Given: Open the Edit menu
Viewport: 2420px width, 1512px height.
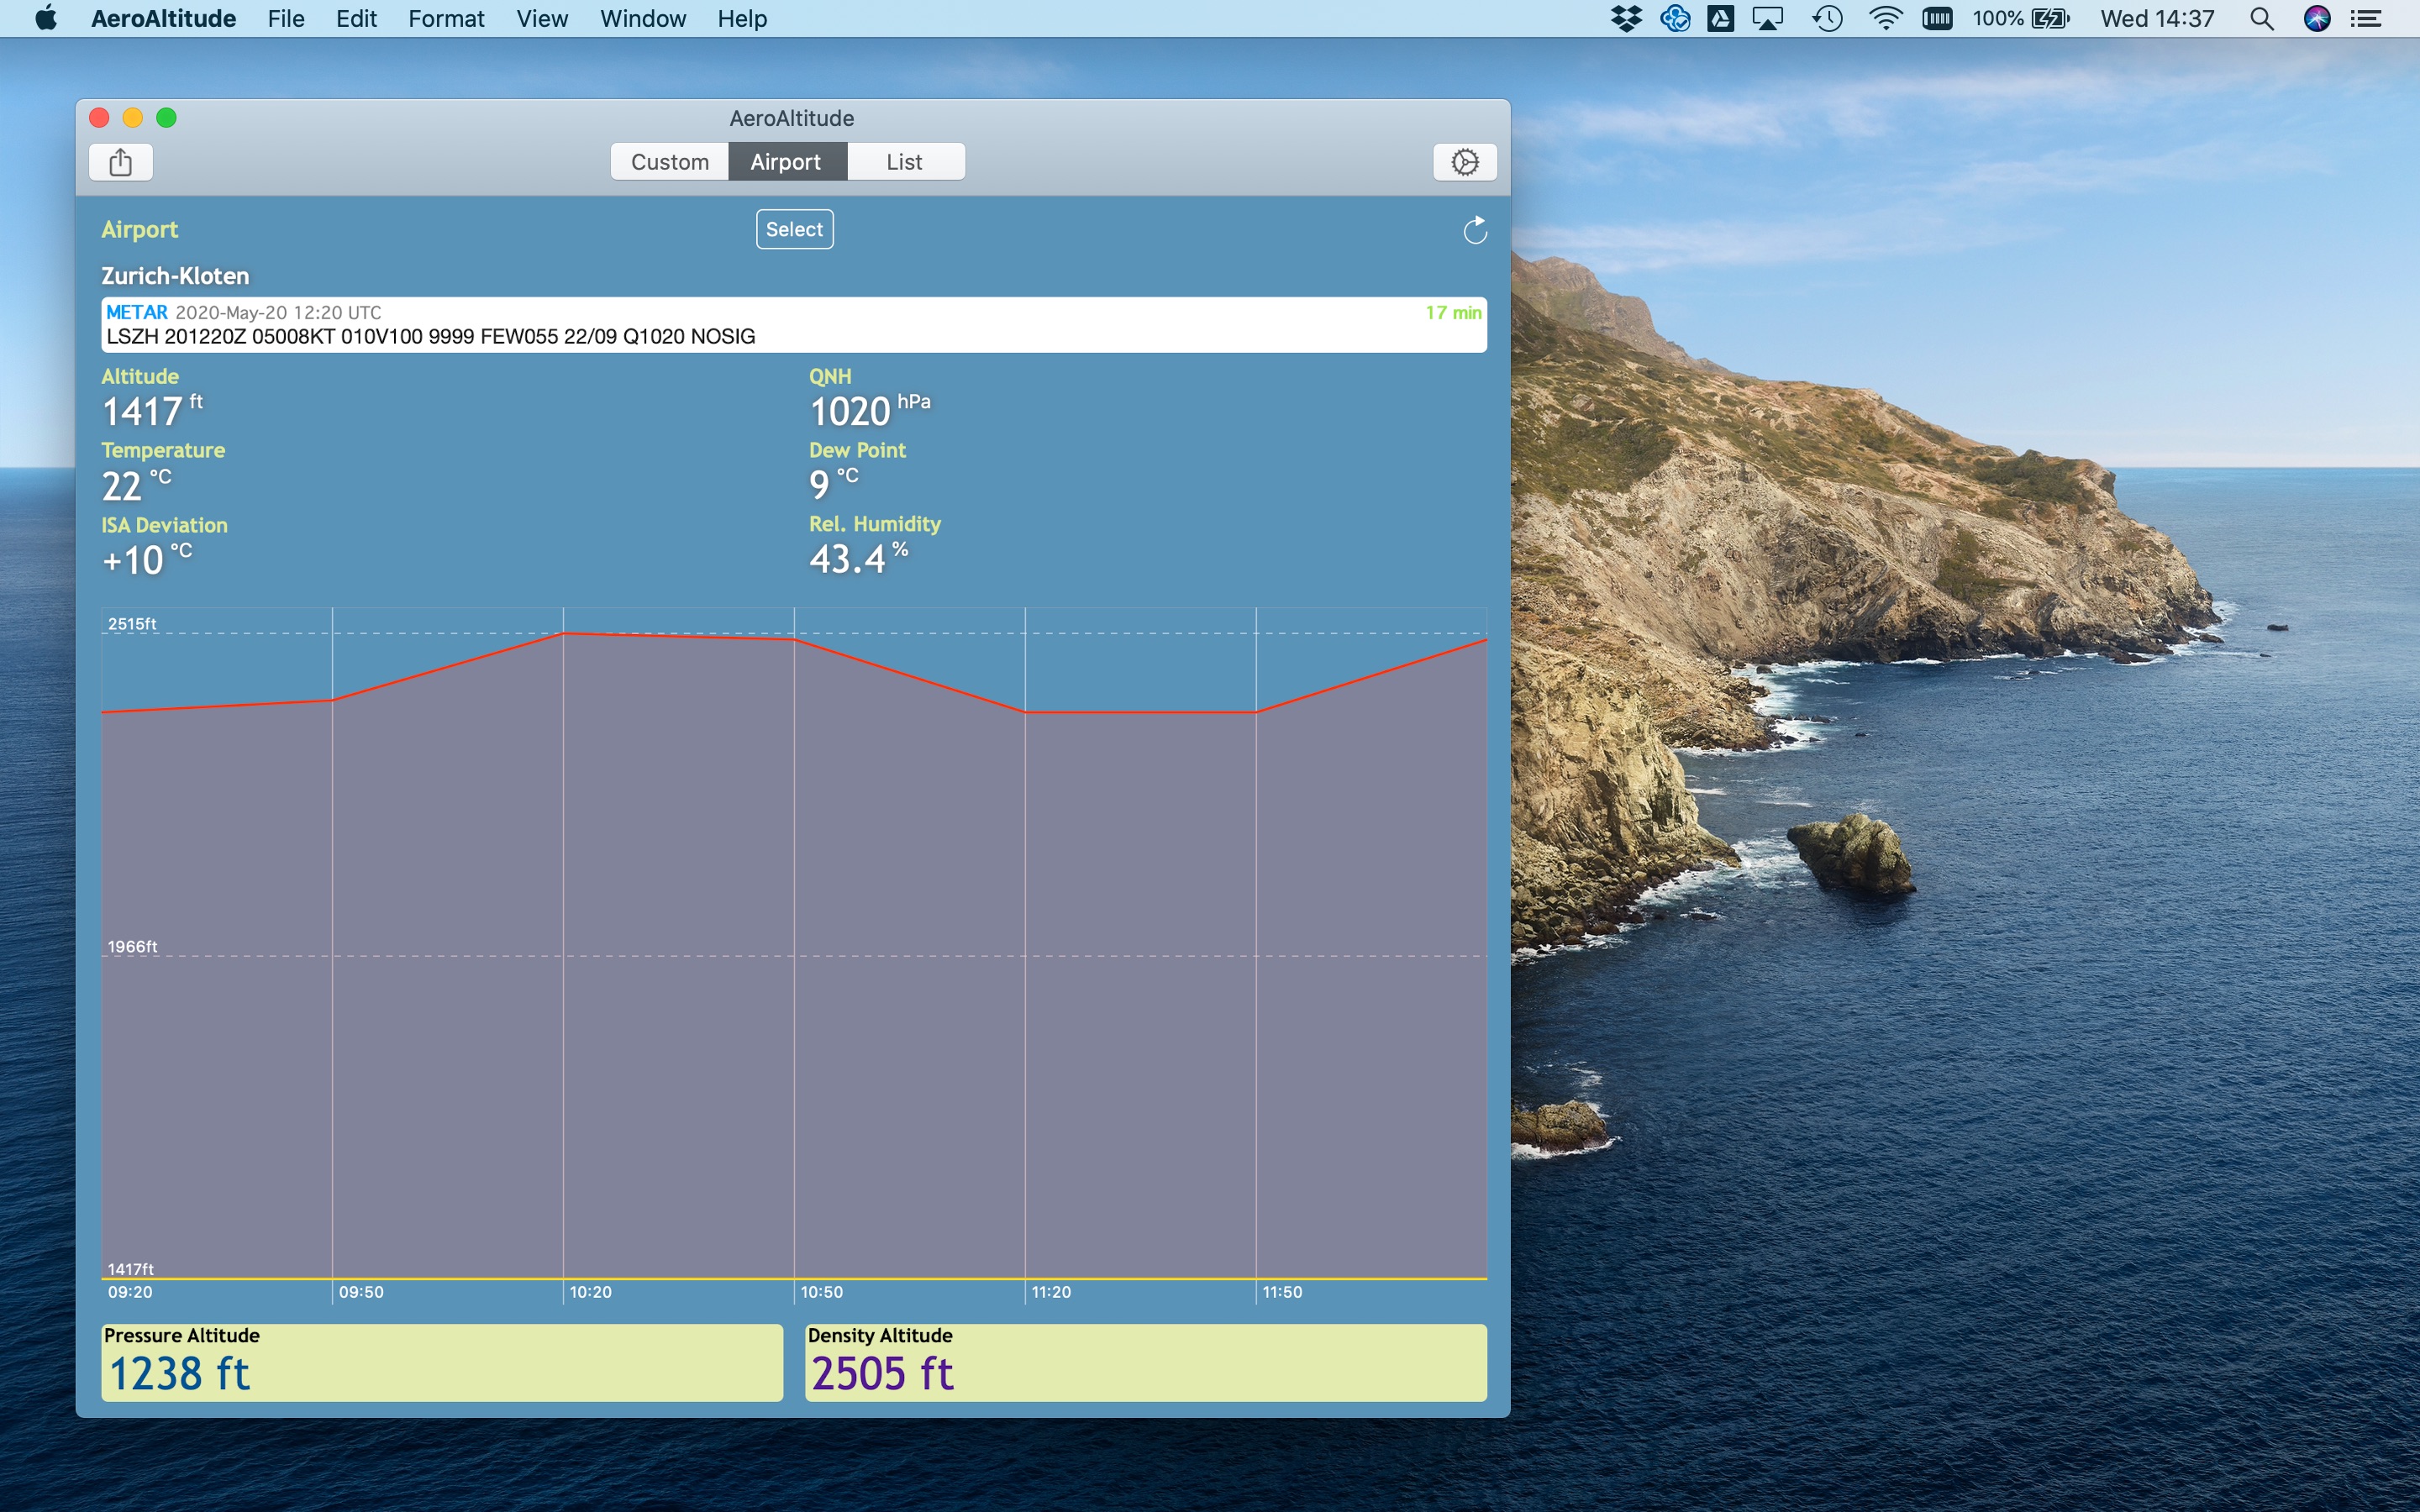Looking at the screenshot, I should click(356, 18).
